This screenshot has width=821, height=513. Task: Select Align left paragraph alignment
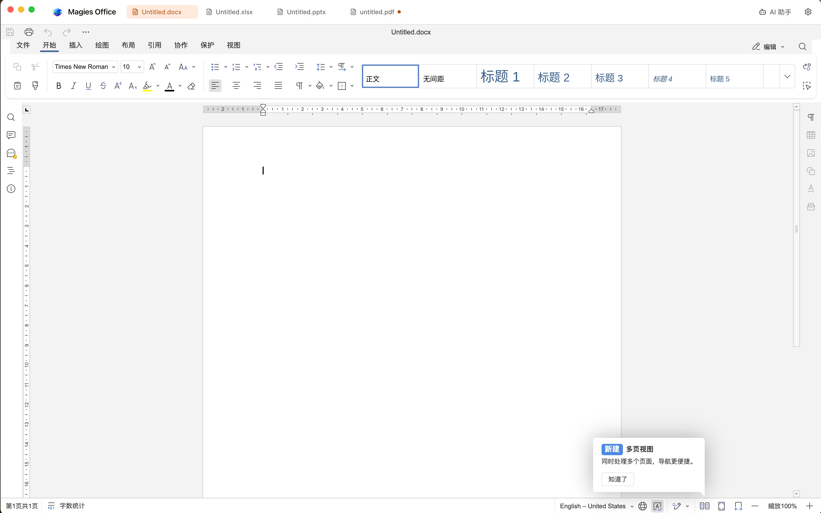tap(215, 86)
